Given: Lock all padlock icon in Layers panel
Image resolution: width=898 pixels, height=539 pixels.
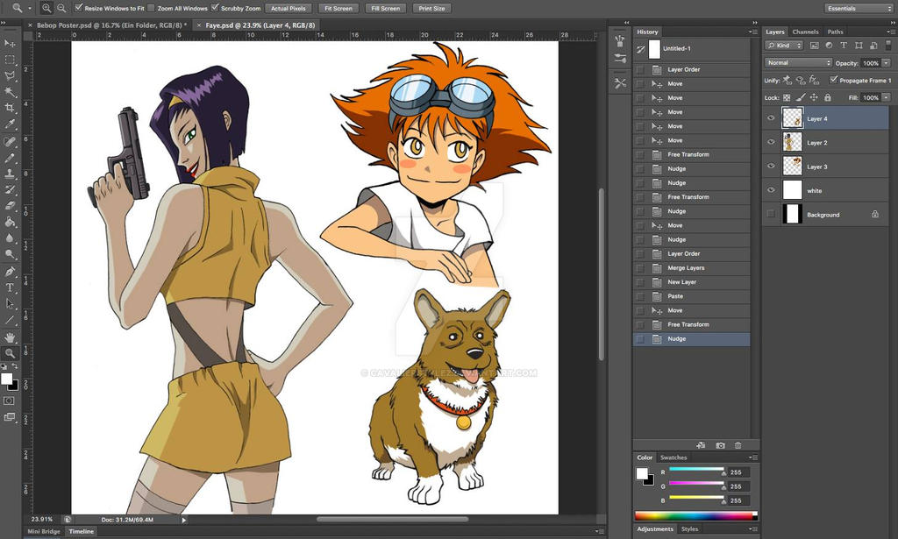Looking at the screenshot, I should coord(828,98).
